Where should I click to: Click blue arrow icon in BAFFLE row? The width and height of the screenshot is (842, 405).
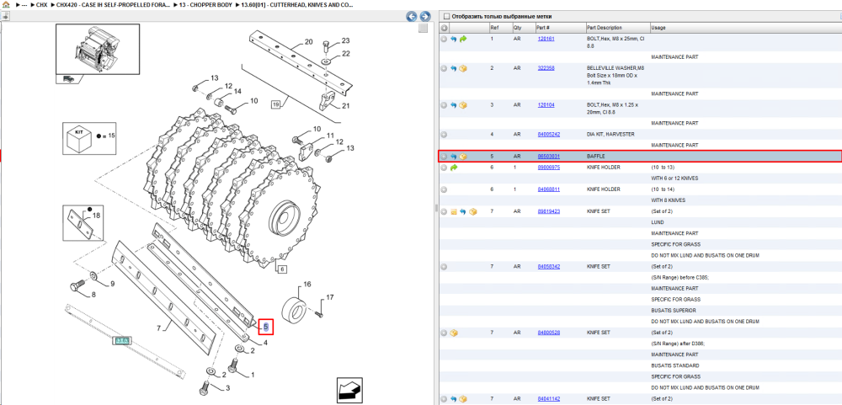[x=453, y=157]
